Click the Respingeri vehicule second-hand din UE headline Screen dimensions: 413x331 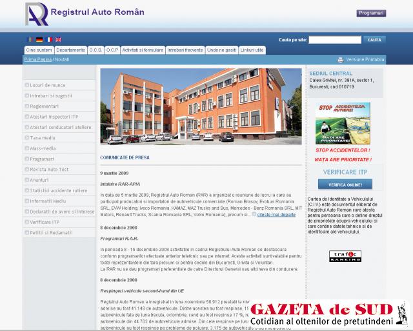[142, 291]
